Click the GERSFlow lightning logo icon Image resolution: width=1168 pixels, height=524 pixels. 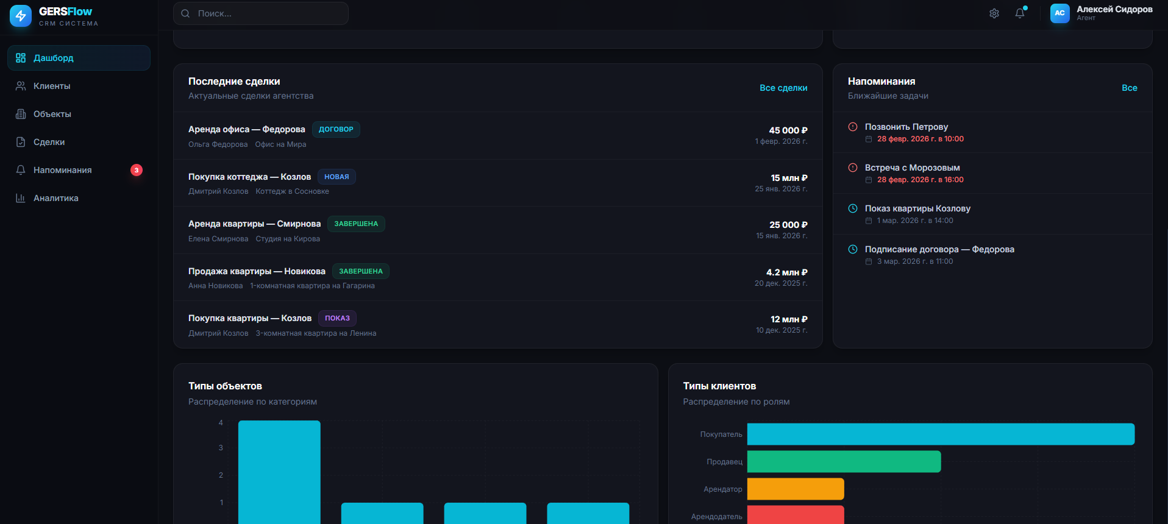pos(21,16)
